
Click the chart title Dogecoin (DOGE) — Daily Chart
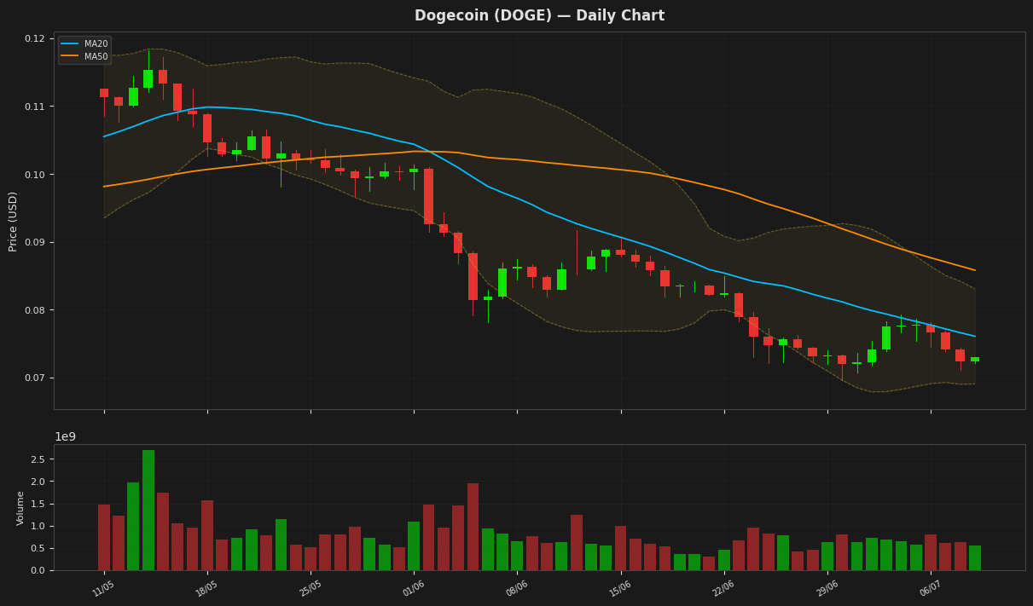click(x=539, y=16)
